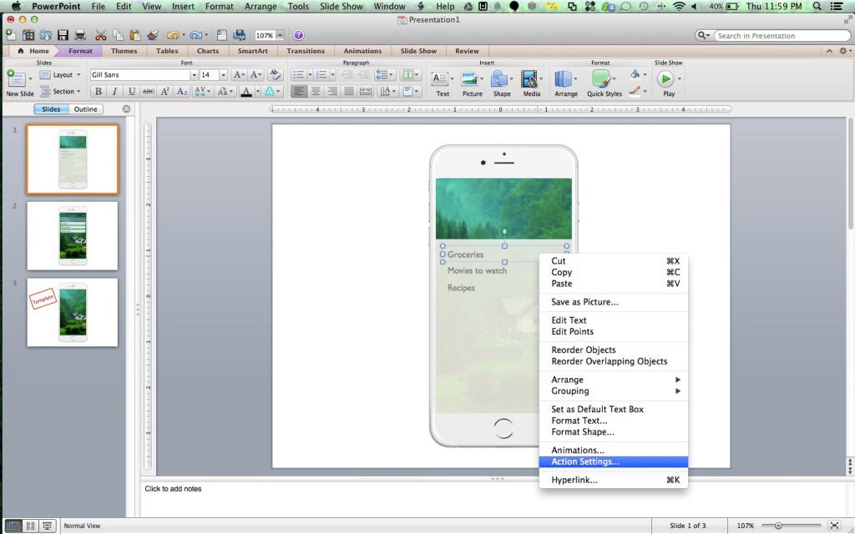Align text right
The image size is (855, 534).
click(332, 92)
